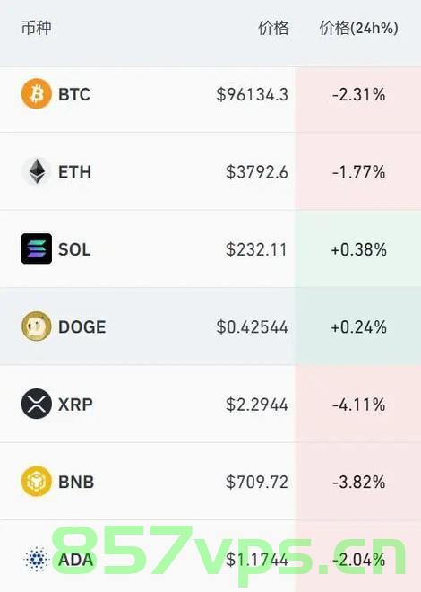Image resolution: width=421 pixels, height=592 pixels.
Task: Click XRP -4.11% change cell
Action: coord(358,405)
